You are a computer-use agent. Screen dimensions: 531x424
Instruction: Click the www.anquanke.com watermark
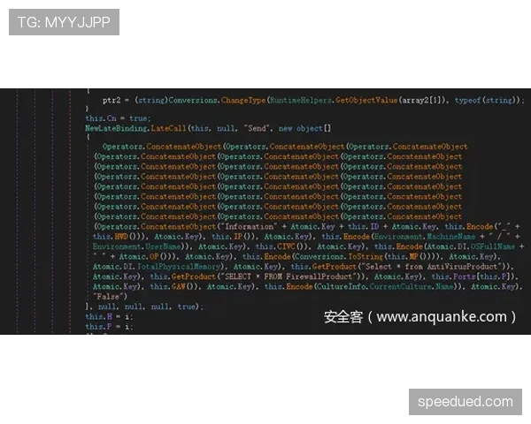pyautogui.click(x=420, y=316)
